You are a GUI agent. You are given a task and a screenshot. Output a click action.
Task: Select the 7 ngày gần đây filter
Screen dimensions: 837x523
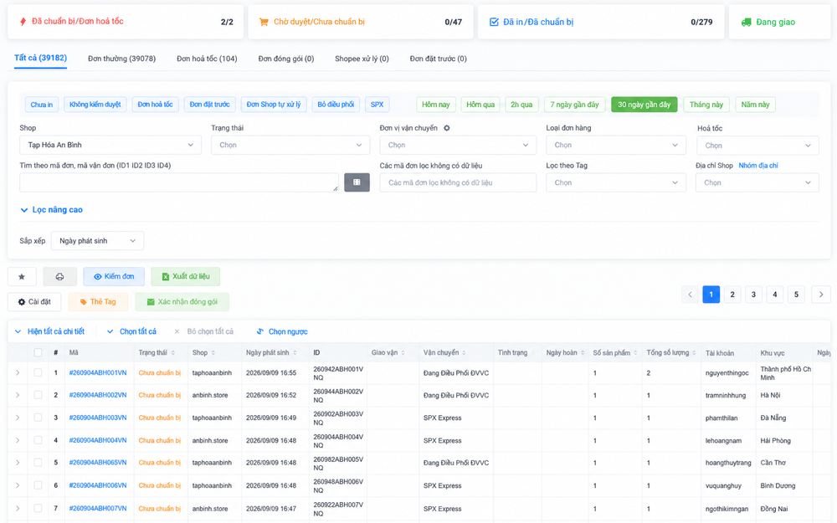574,105
